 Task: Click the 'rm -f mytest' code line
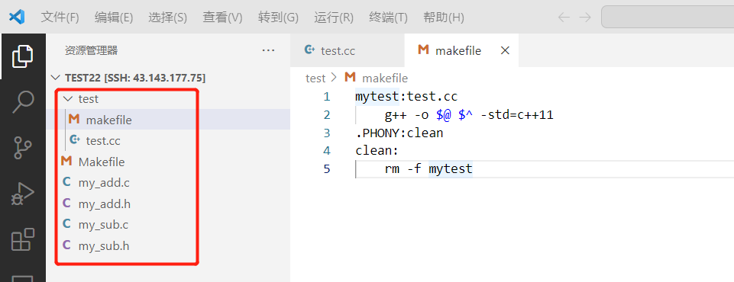pos(428,168)
